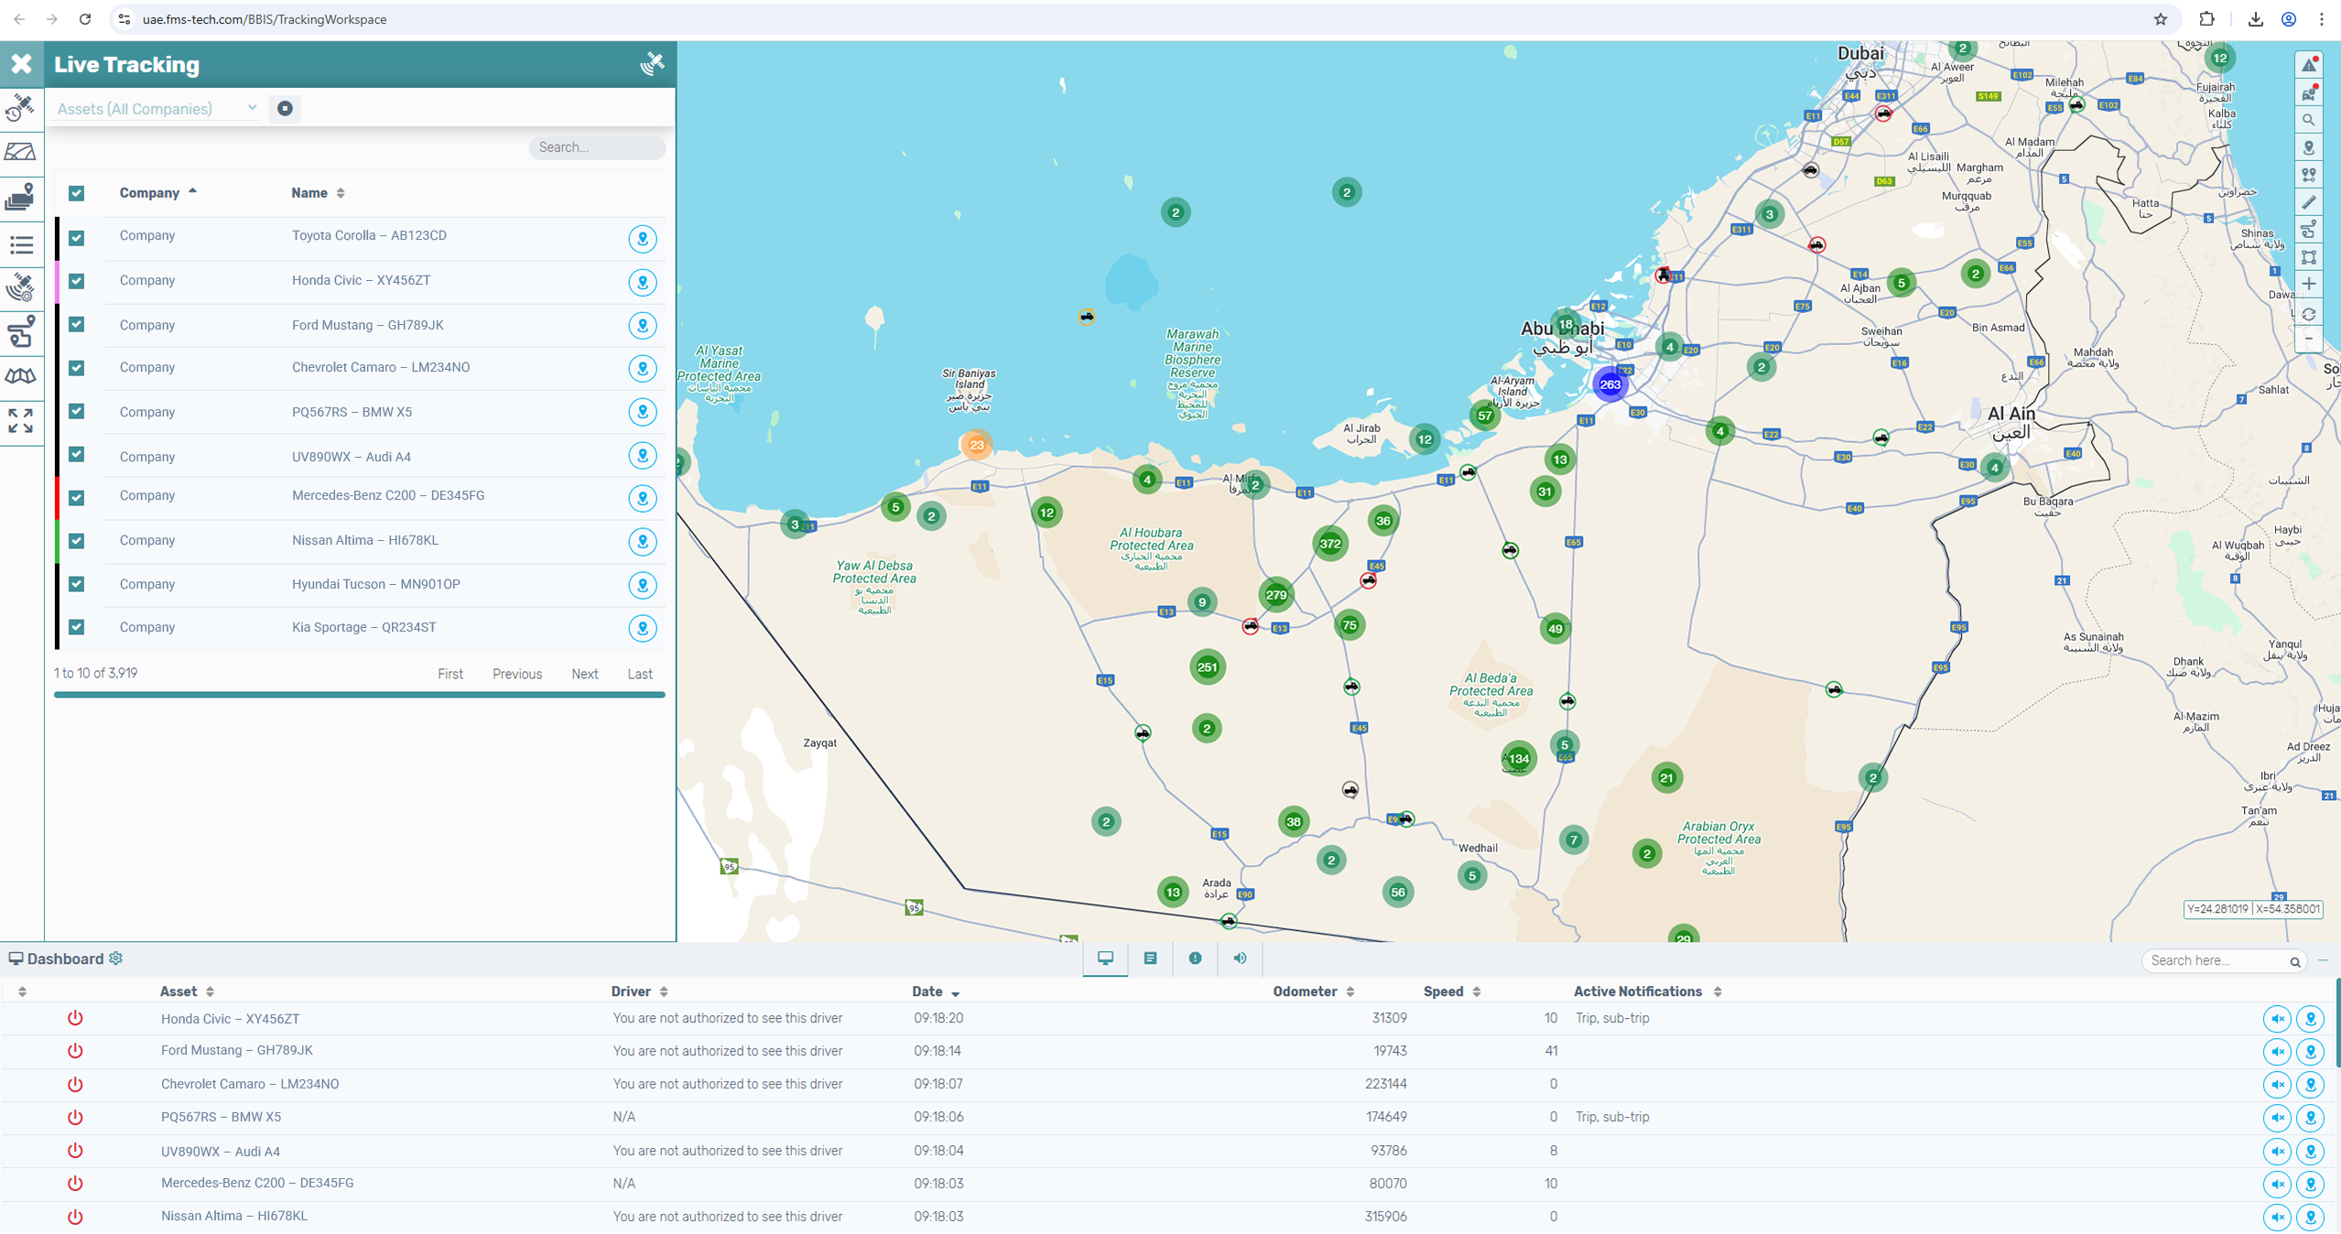This screenshot has width=2341, height=1234.
Task: Go to Previous page of asset list
Action: pos(517,674)
